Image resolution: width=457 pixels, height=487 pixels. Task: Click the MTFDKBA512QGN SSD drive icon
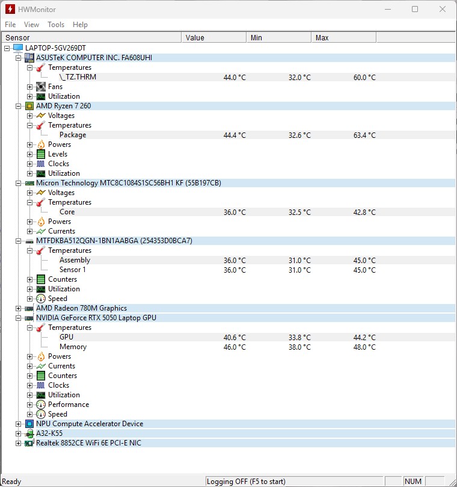pos(29,241)
